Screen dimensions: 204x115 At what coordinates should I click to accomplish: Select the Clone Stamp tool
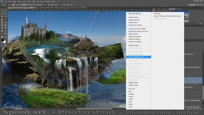[x=2, y=22]
